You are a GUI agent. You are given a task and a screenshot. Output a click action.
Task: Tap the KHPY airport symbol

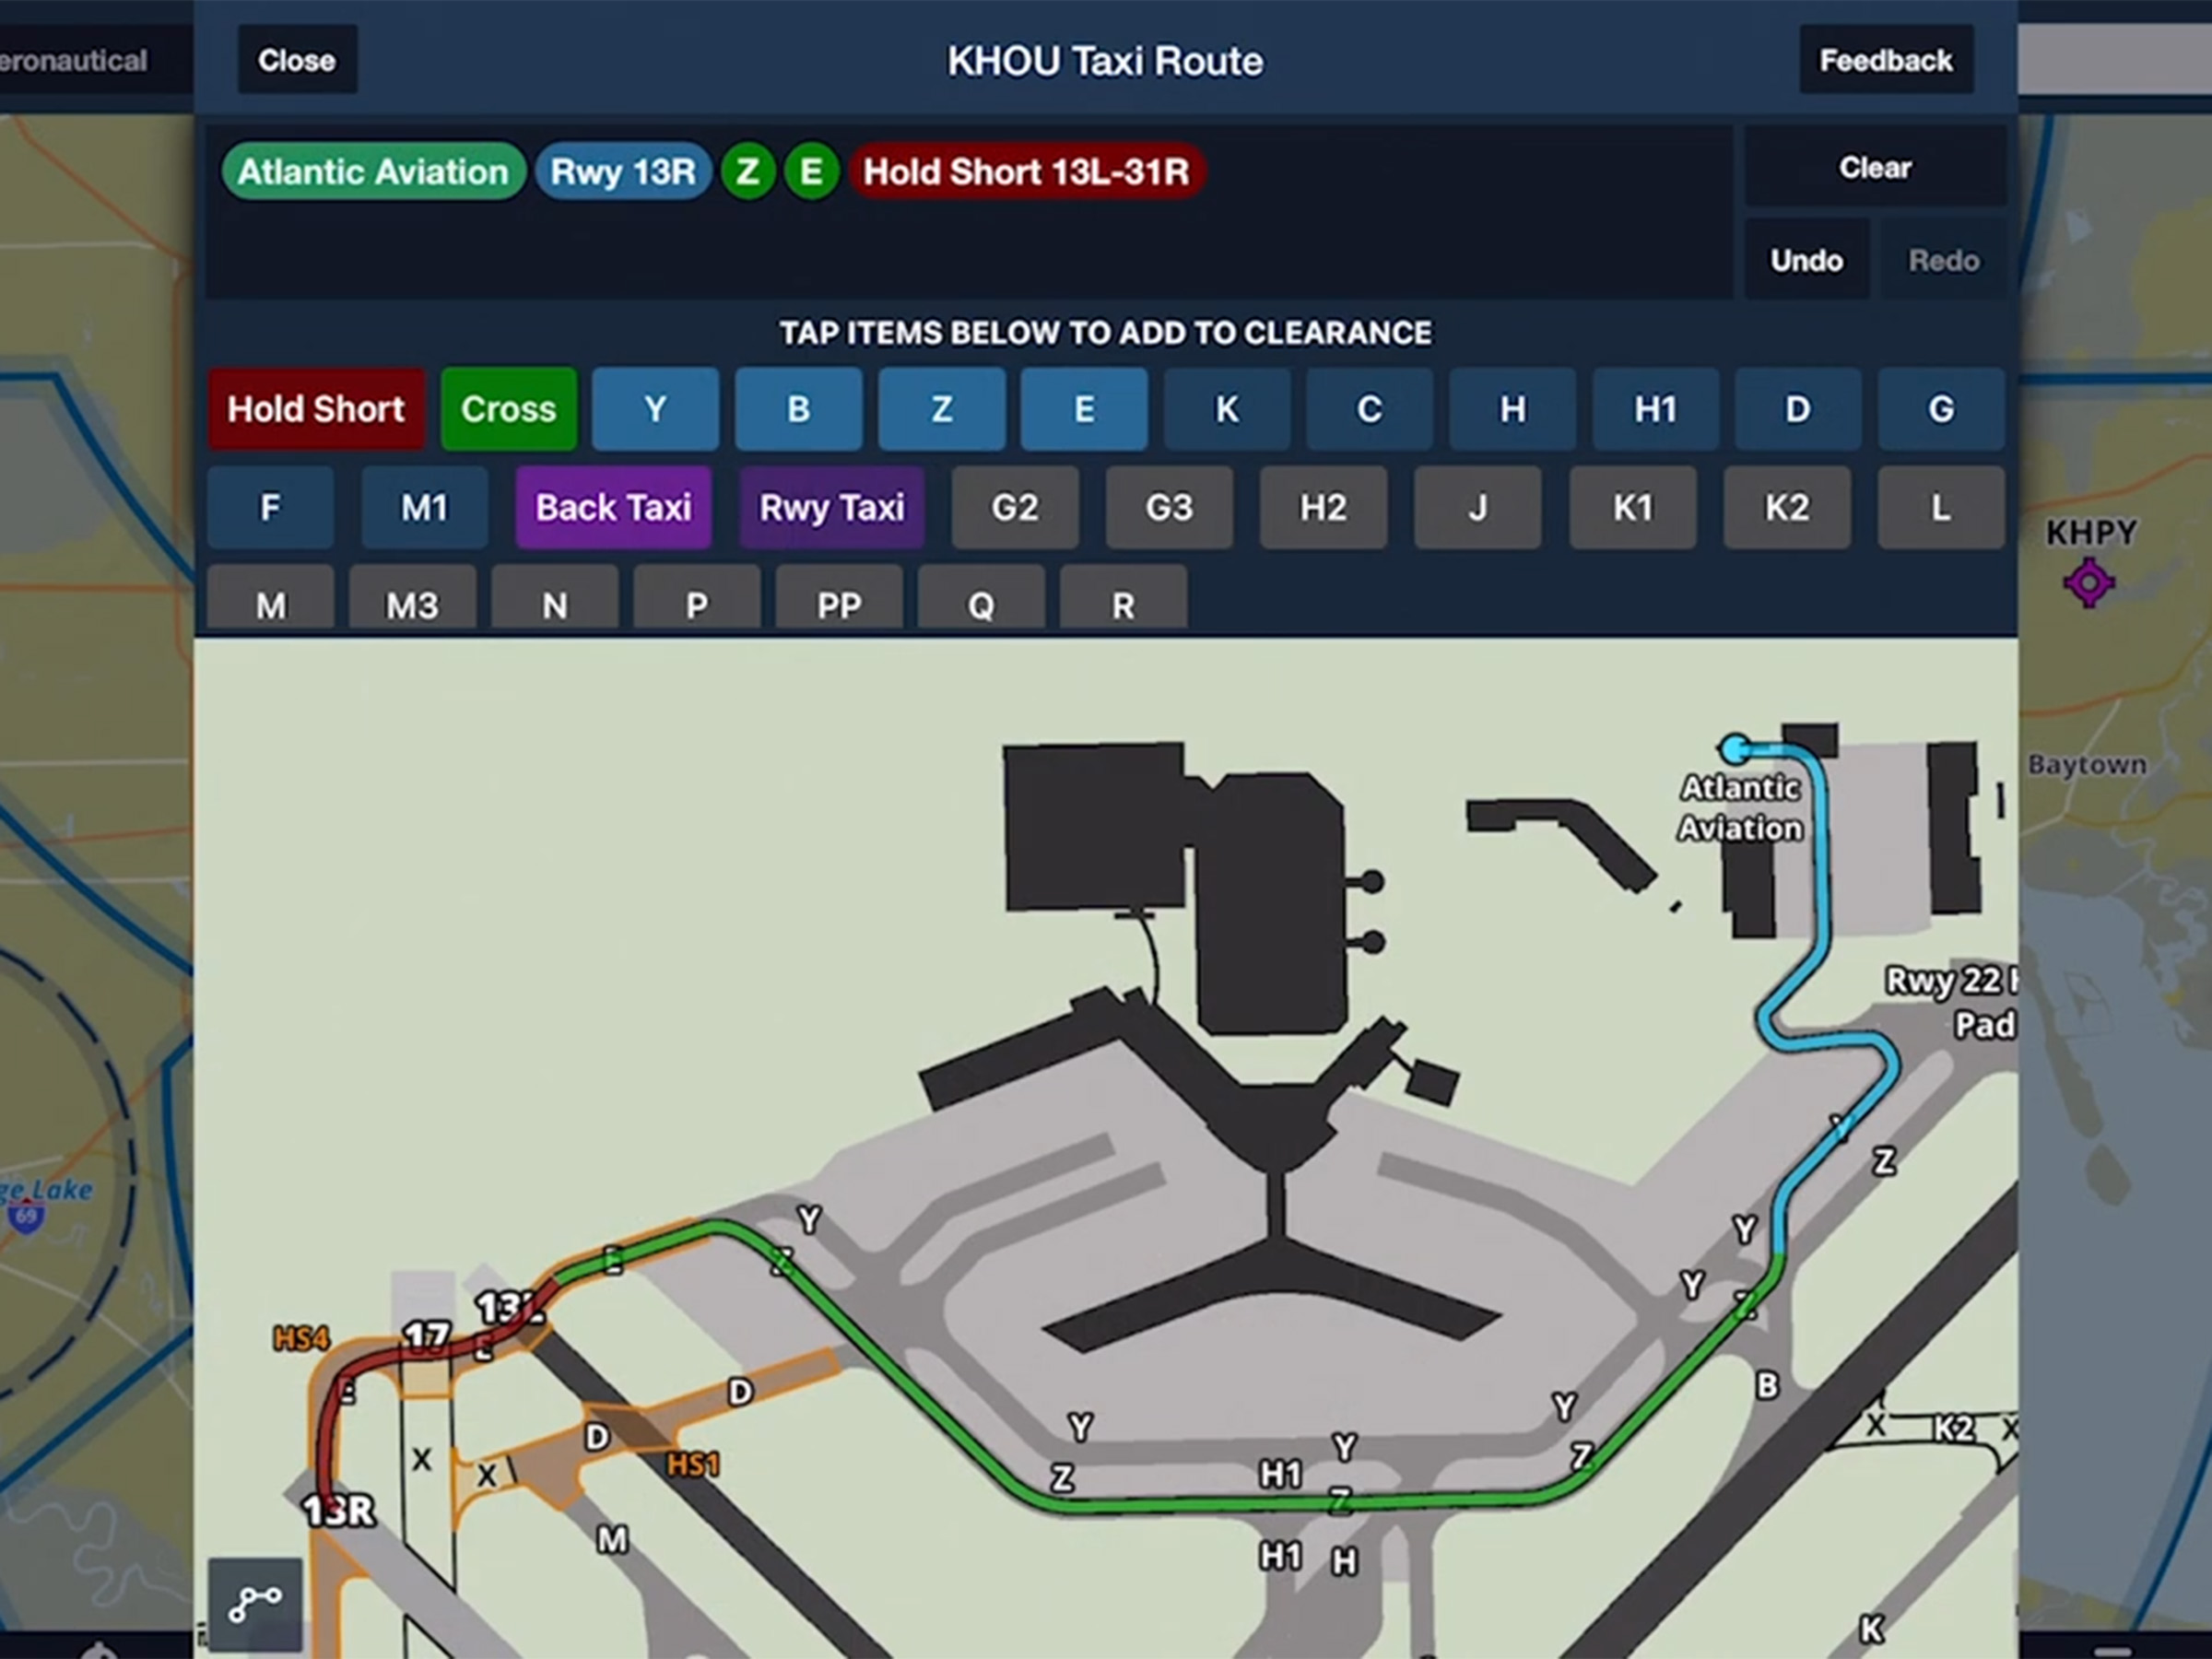click(x=2089, y=583)
